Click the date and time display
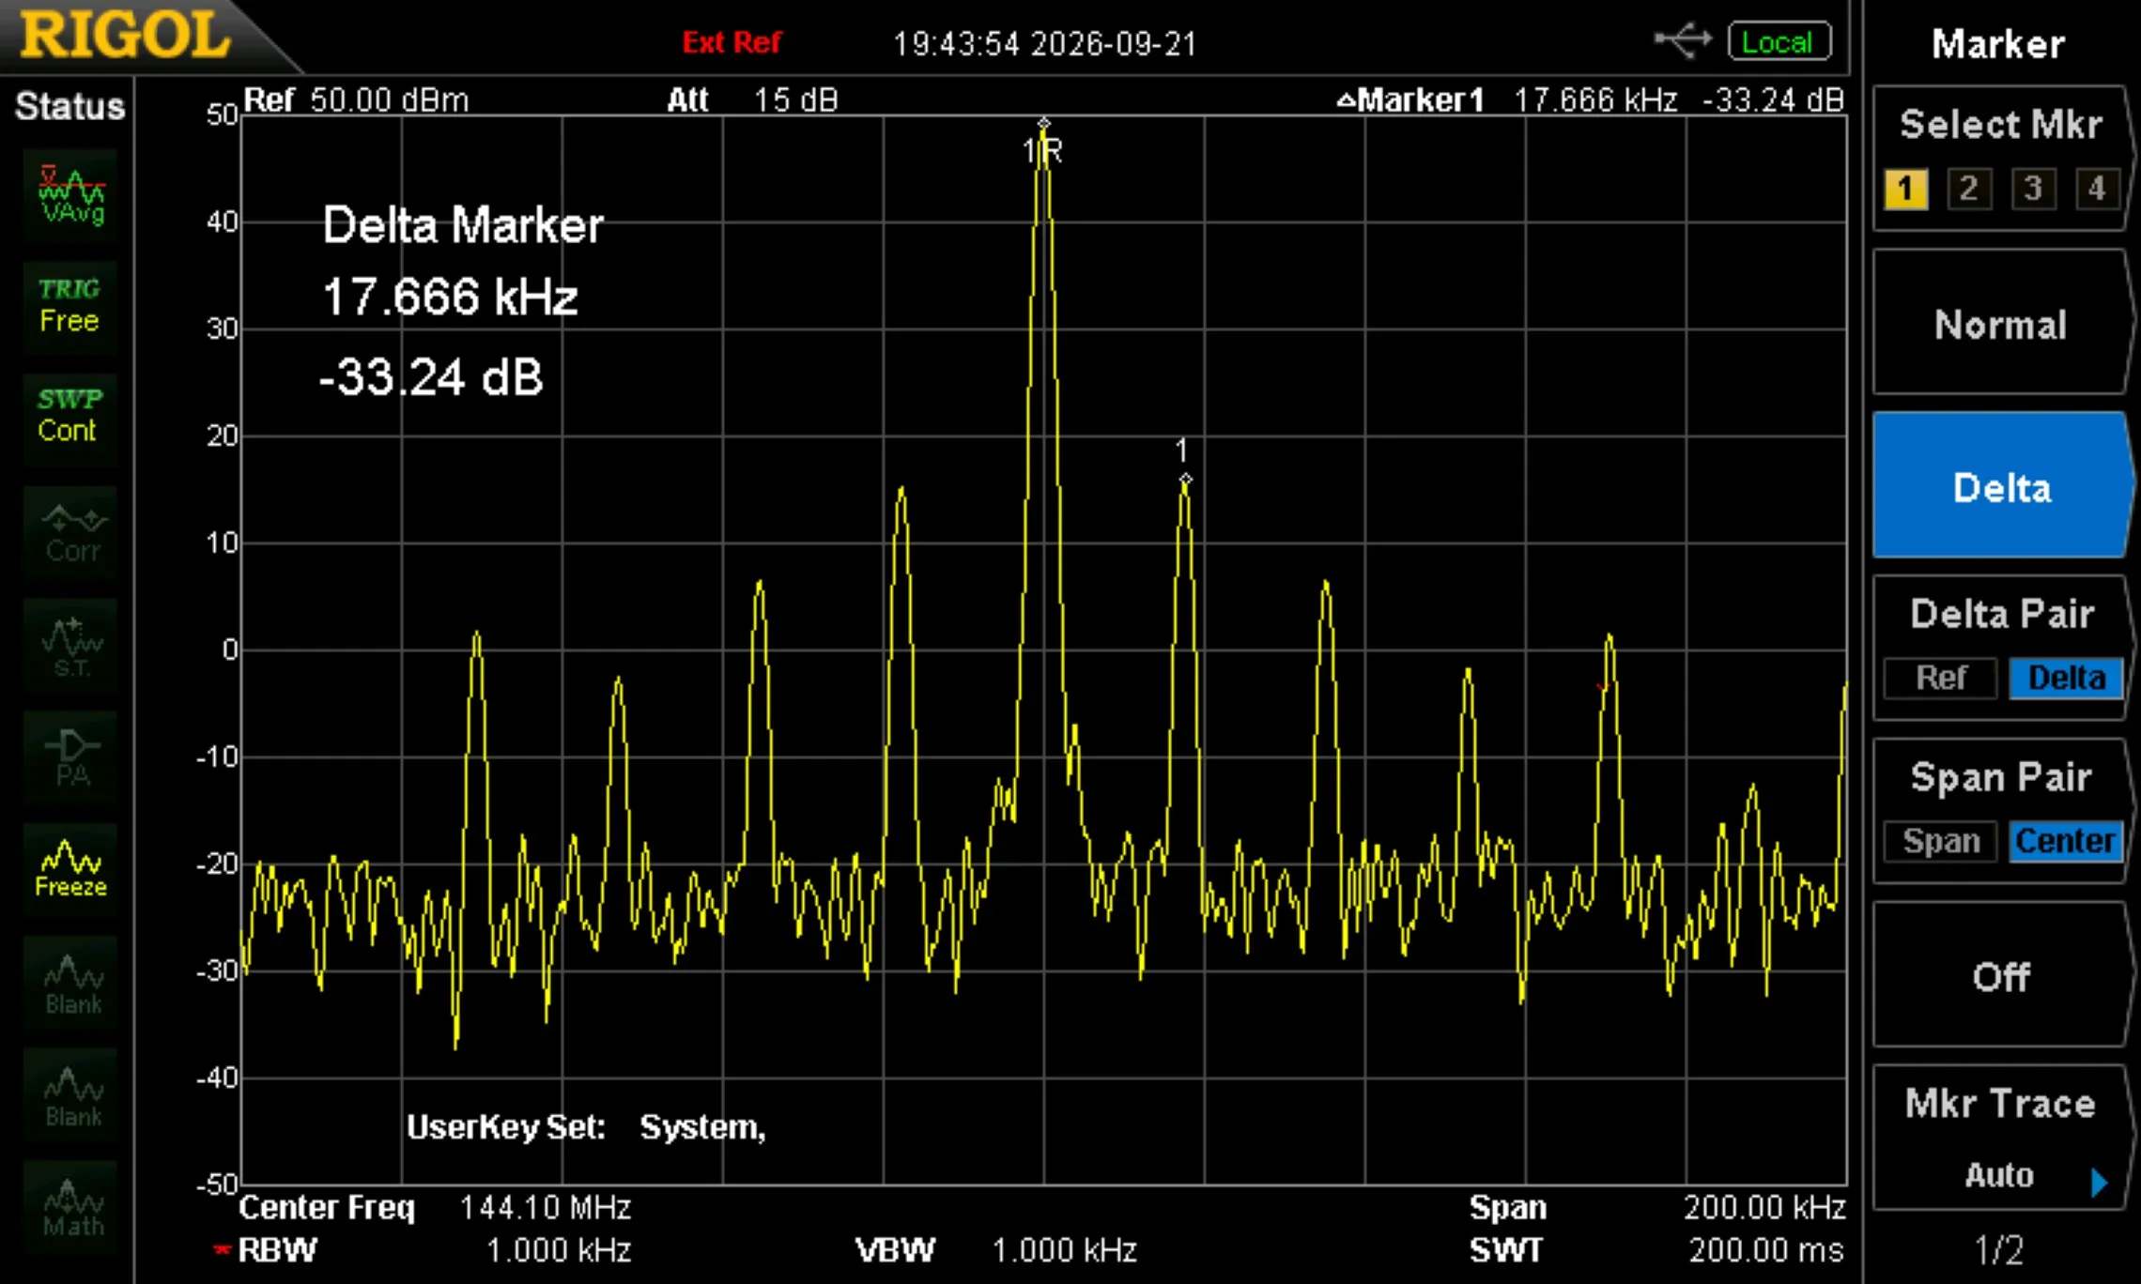This screenshot has height=1284, width=2141. pos(1045,43)
